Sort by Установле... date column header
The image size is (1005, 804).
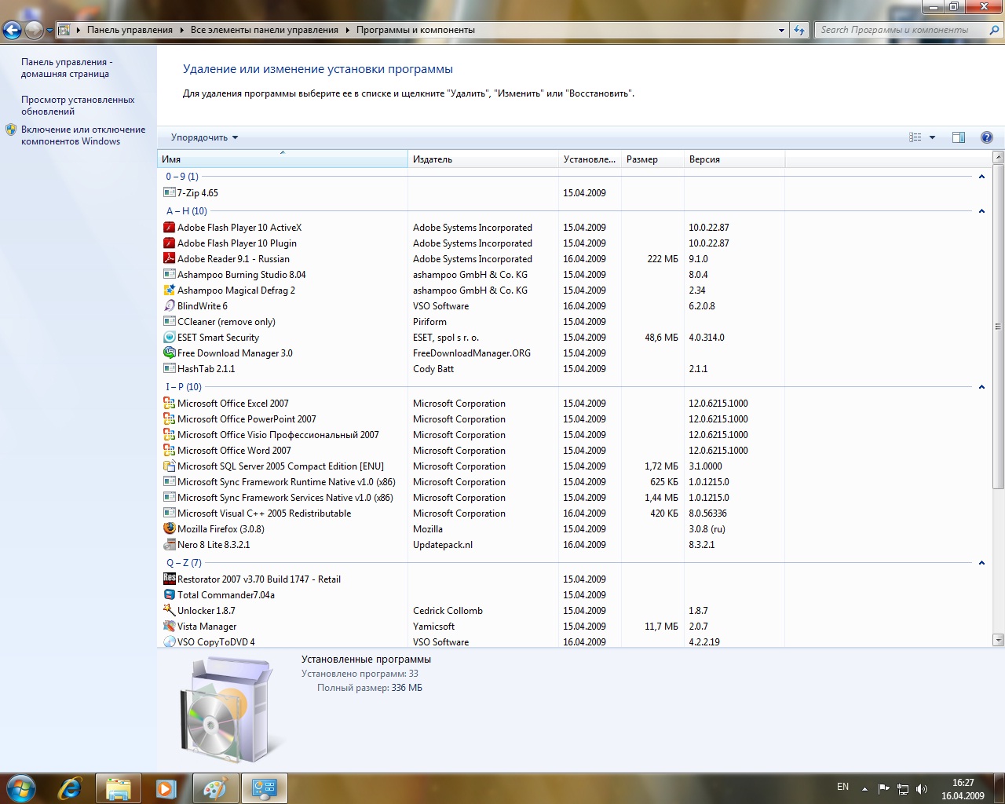click(590, 159)
